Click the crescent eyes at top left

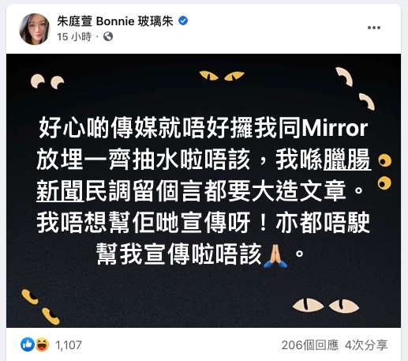47,81
